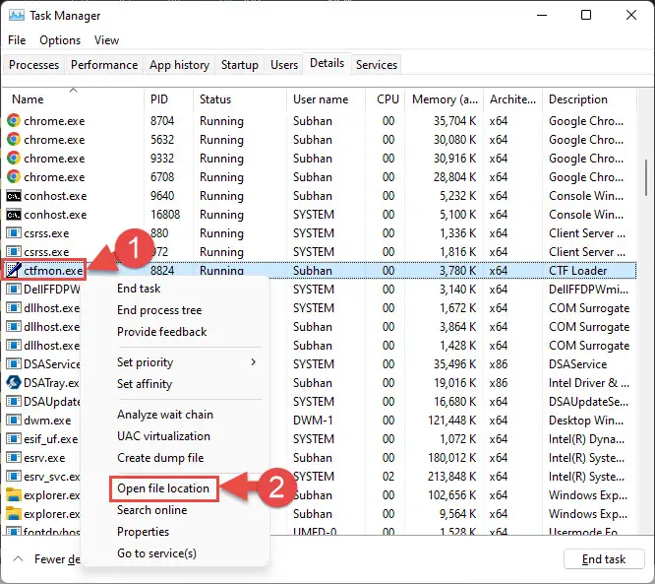Click chrome.exe icon for PID 6708
Screen dimensions: 655x584
pos(14,177)
